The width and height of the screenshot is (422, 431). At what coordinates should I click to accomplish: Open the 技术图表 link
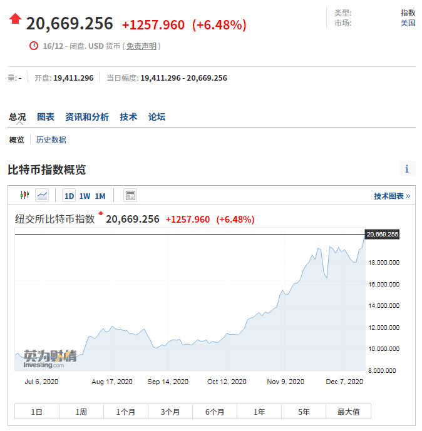pos(392,196)
